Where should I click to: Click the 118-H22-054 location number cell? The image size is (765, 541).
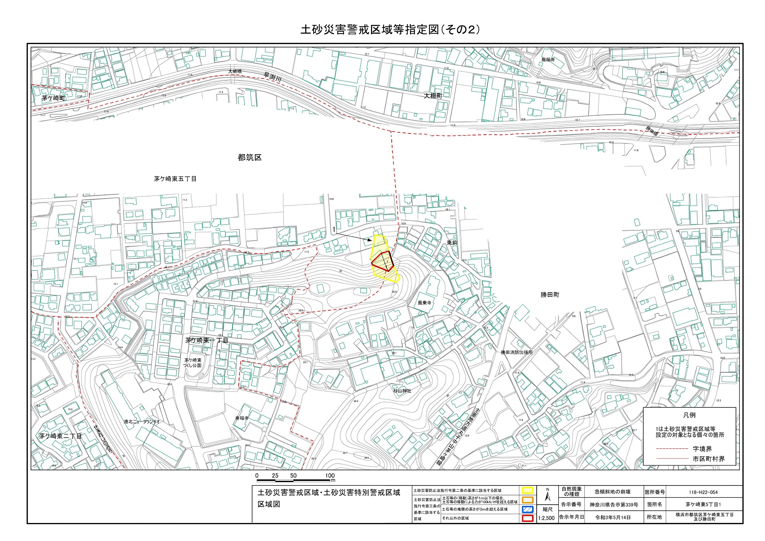[703, 492]
